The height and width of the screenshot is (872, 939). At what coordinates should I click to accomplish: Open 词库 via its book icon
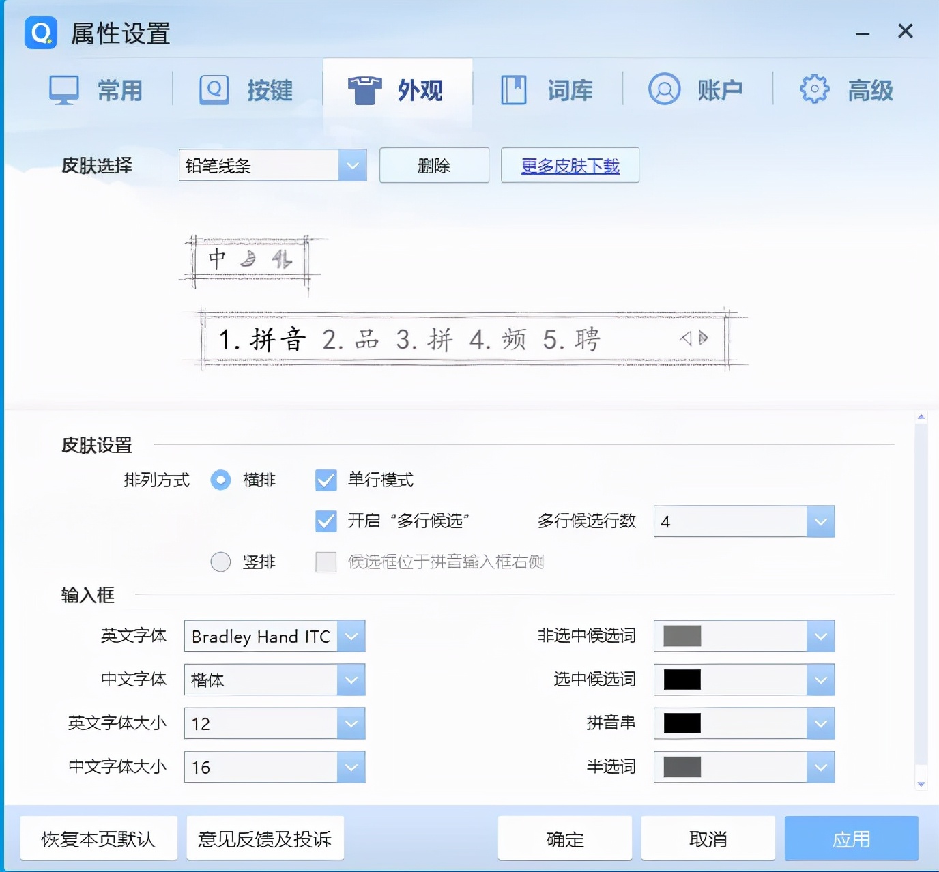pos(513,89)
